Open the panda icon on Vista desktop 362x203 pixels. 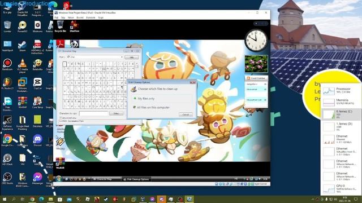coord(74,43)
